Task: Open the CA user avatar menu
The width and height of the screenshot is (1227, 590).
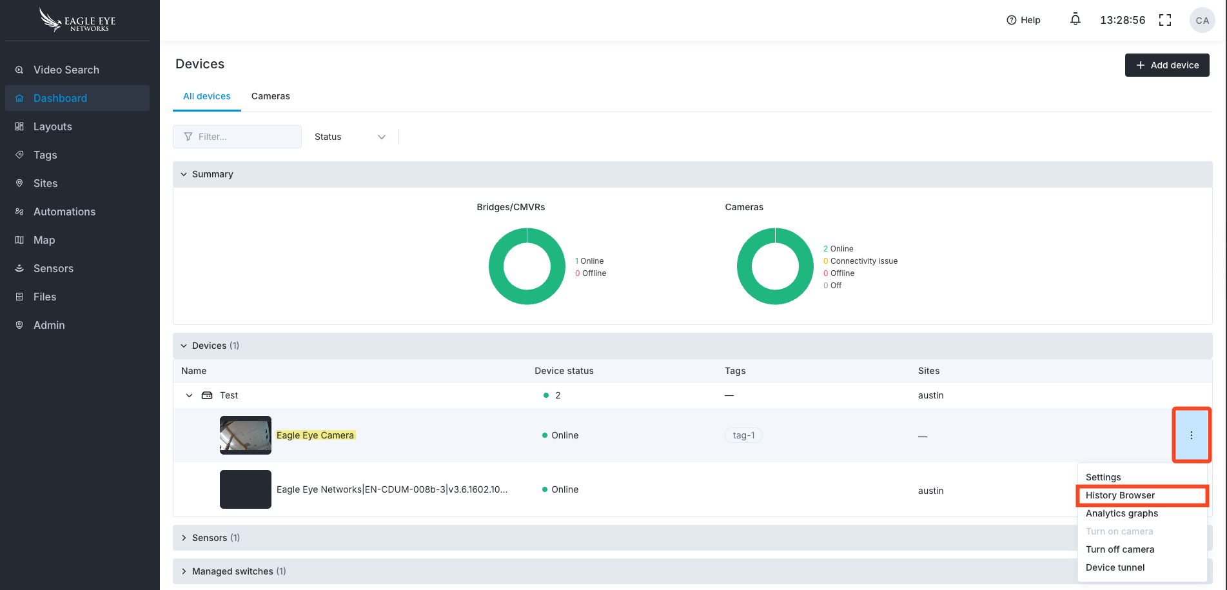Action: pos(1202,20)
